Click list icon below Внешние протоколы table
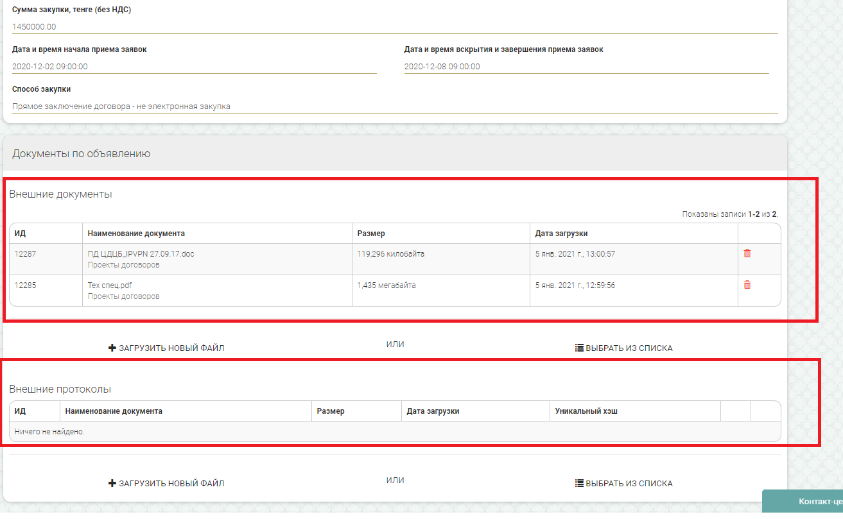Viewport: 843px width, 519px height. pyautogui.click(x=579, y=484)
